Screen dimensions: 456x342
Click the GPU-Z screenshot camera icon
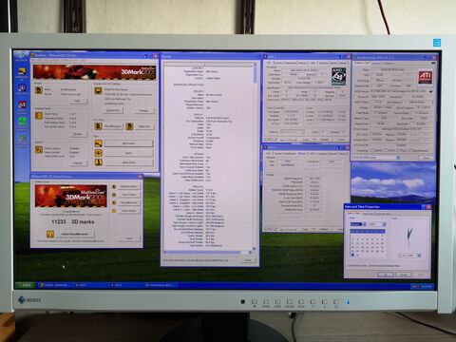[433, 63]
